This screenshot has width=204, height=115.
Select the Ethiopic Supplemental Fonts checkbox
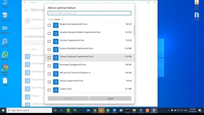(x=49, y=82)
